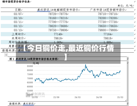Image resolution: width=137 pixels, height=106 pixels.
Task: Click the 85000 y-axis label
Action: tap(30, 66)
